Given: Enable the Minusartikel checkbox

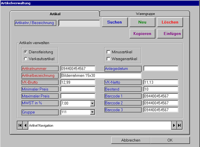Looking at the screenshot, I should [109, 52].
